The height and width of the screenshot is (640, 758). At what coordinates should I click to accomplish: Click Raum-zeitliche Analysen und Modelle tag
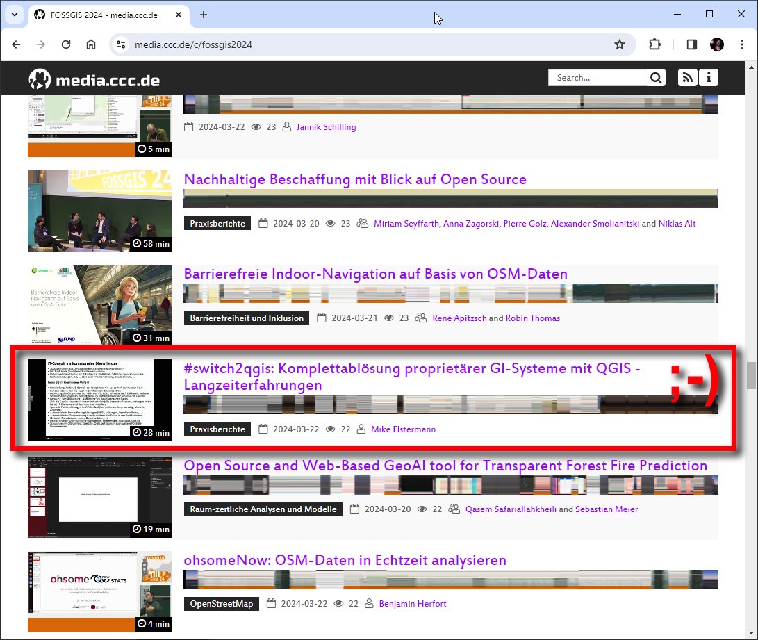263,509
